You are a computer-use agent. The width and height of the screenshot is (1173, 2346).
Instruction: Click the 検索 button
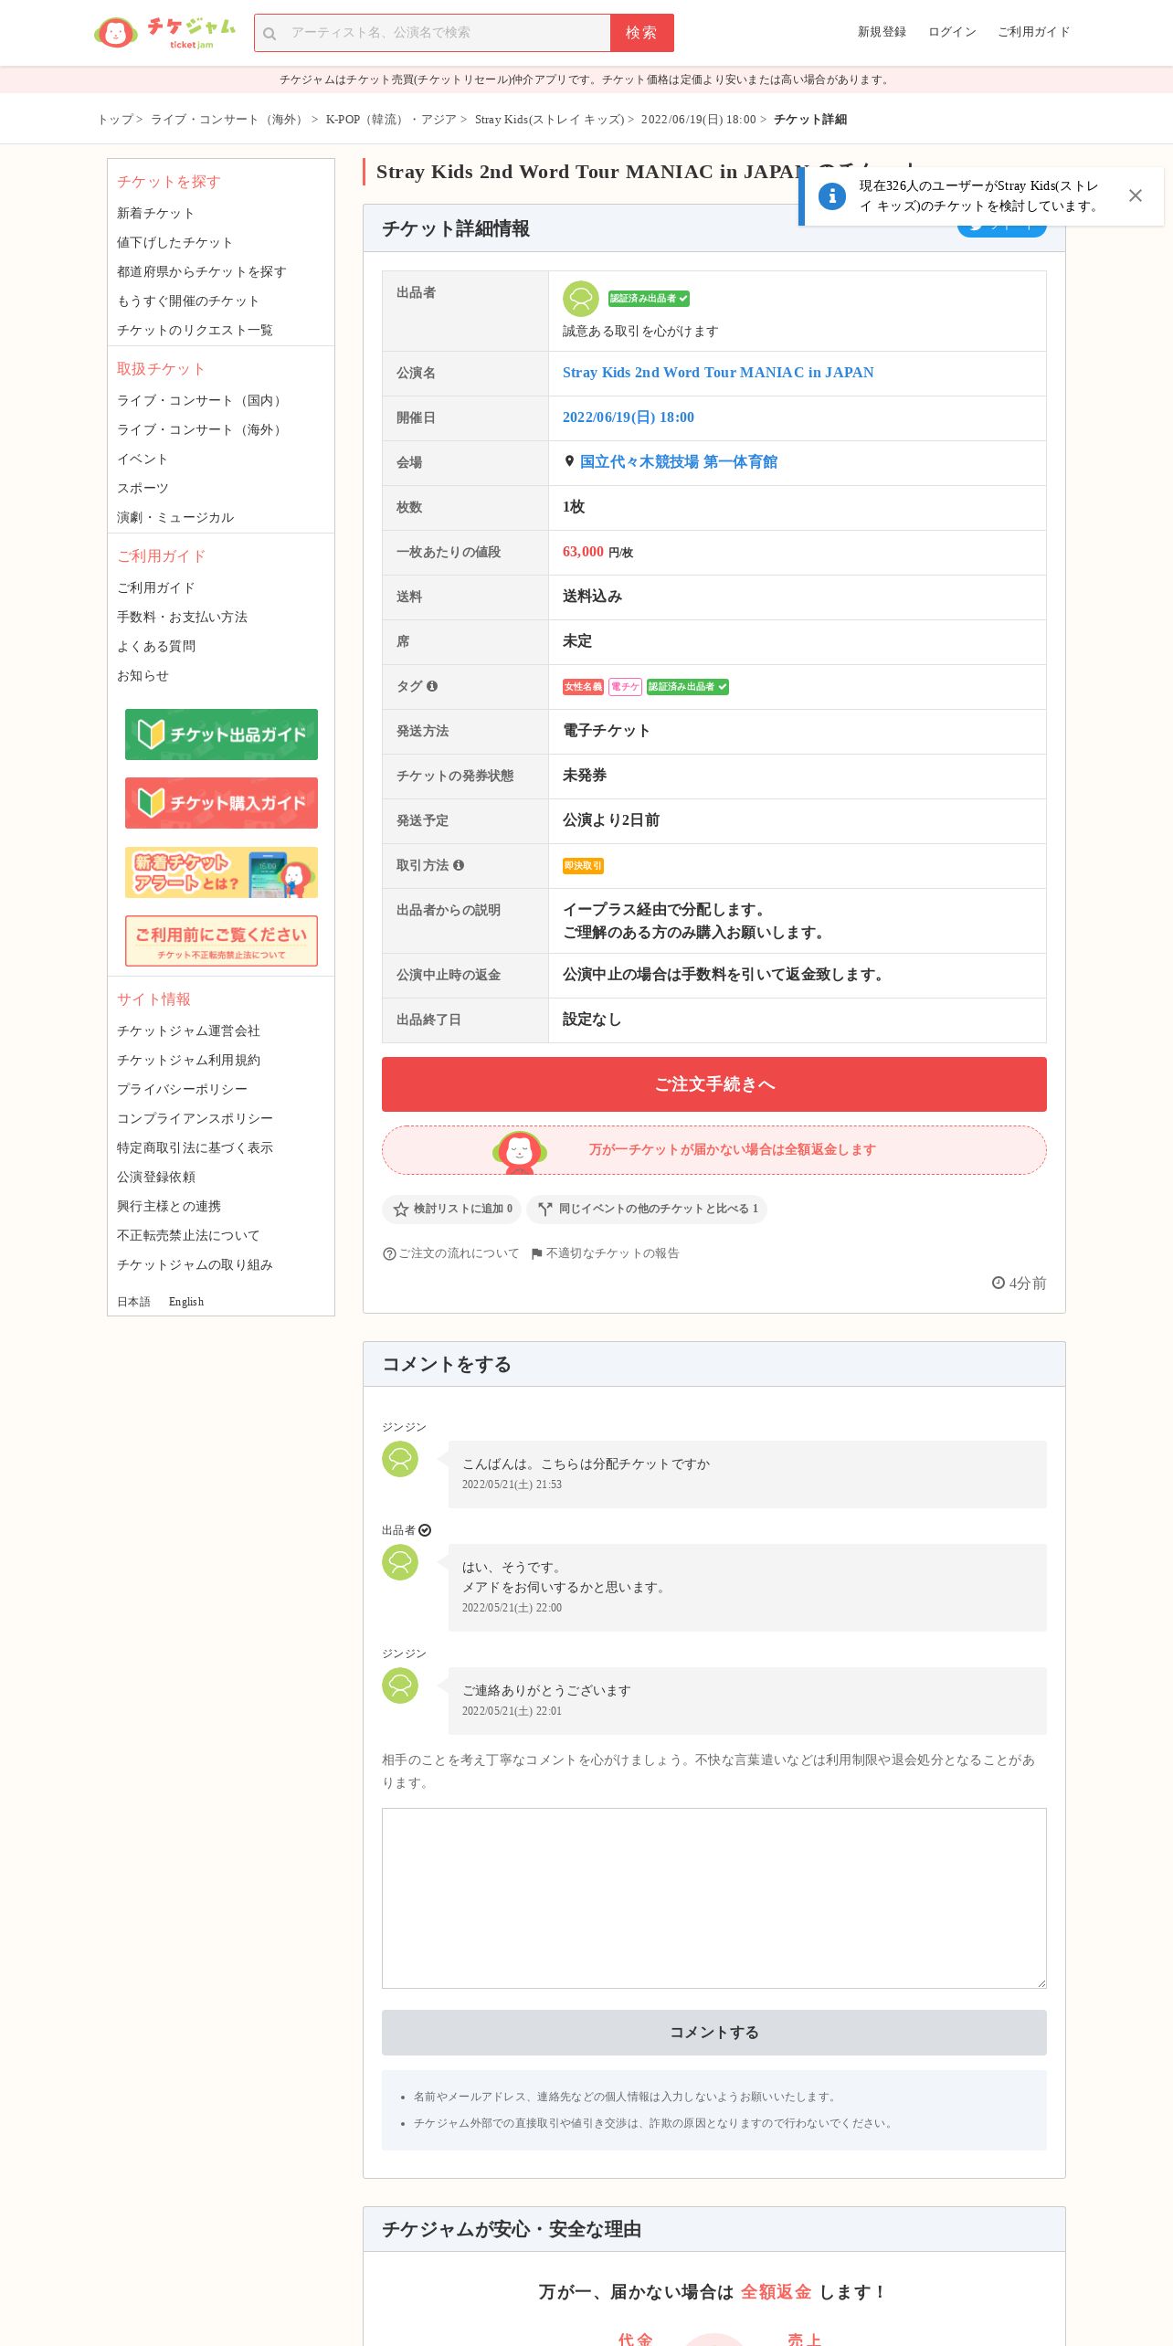click(642, 33)
